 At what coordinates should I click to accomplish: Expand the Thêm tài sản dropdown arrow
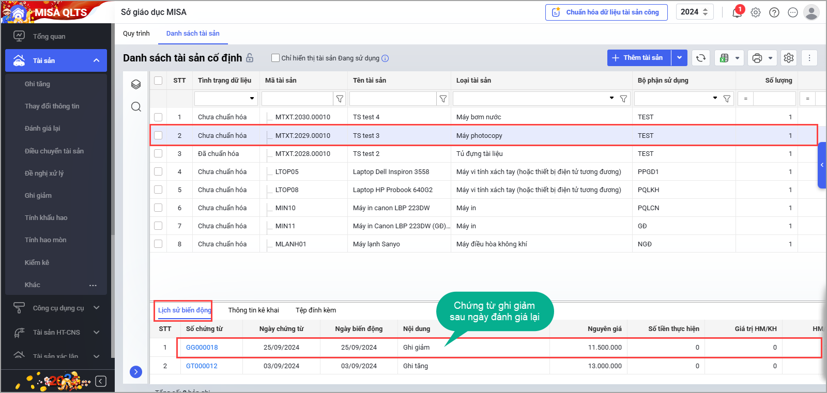[679, 58]
